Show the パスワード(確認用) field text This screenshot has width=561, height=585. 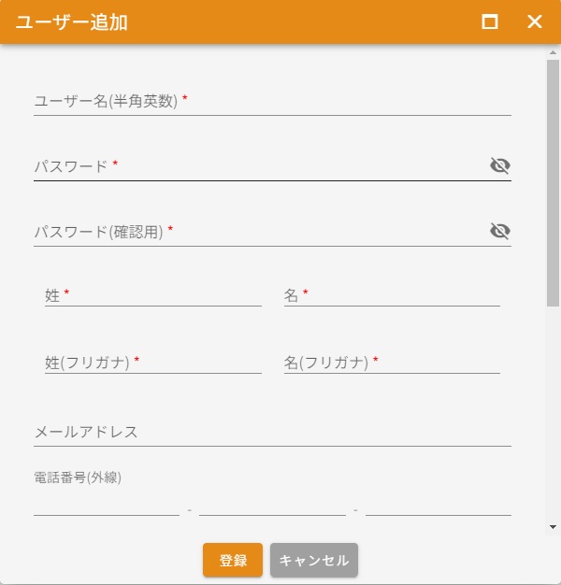click(x=500, y=231)
